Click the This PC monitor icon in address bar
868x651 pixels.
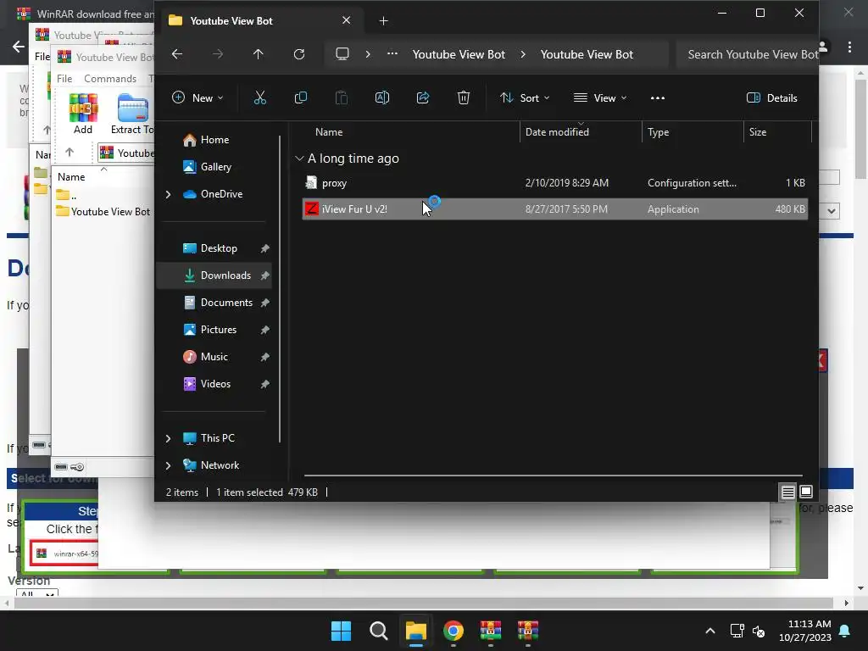[342, 54]
